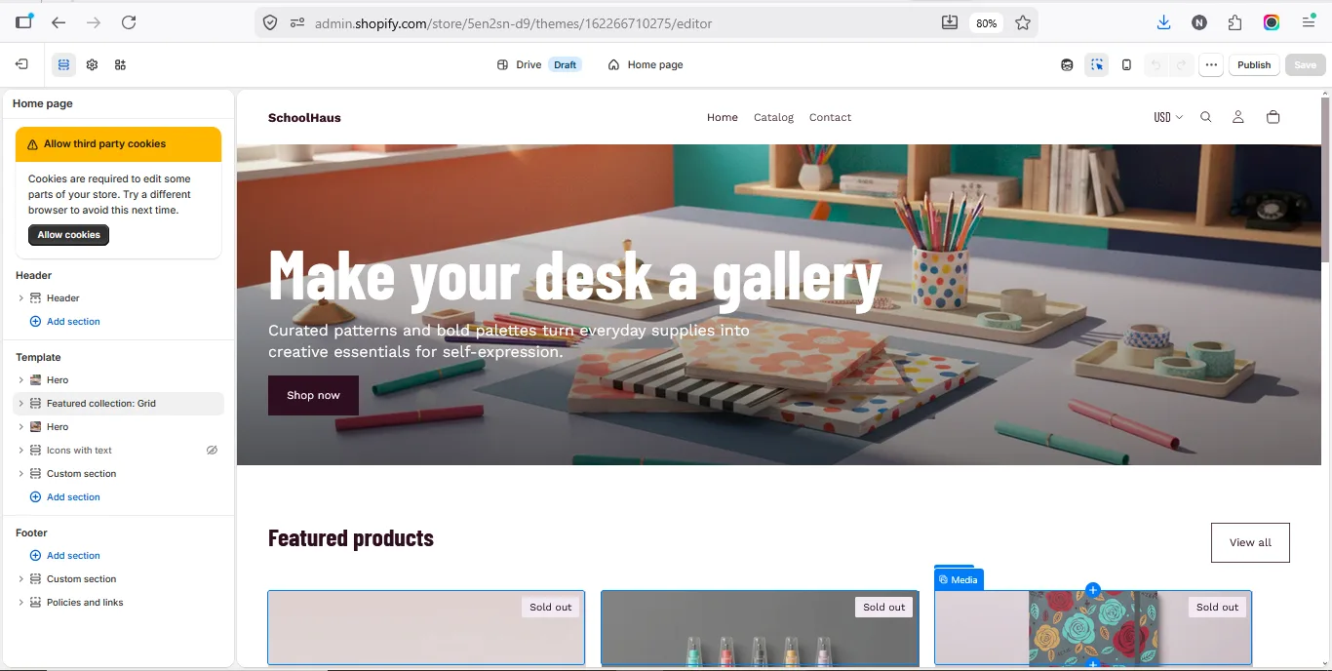Click the Featured products heading
The height and width of the screenshot is (671, 1332).
point(351,537)
